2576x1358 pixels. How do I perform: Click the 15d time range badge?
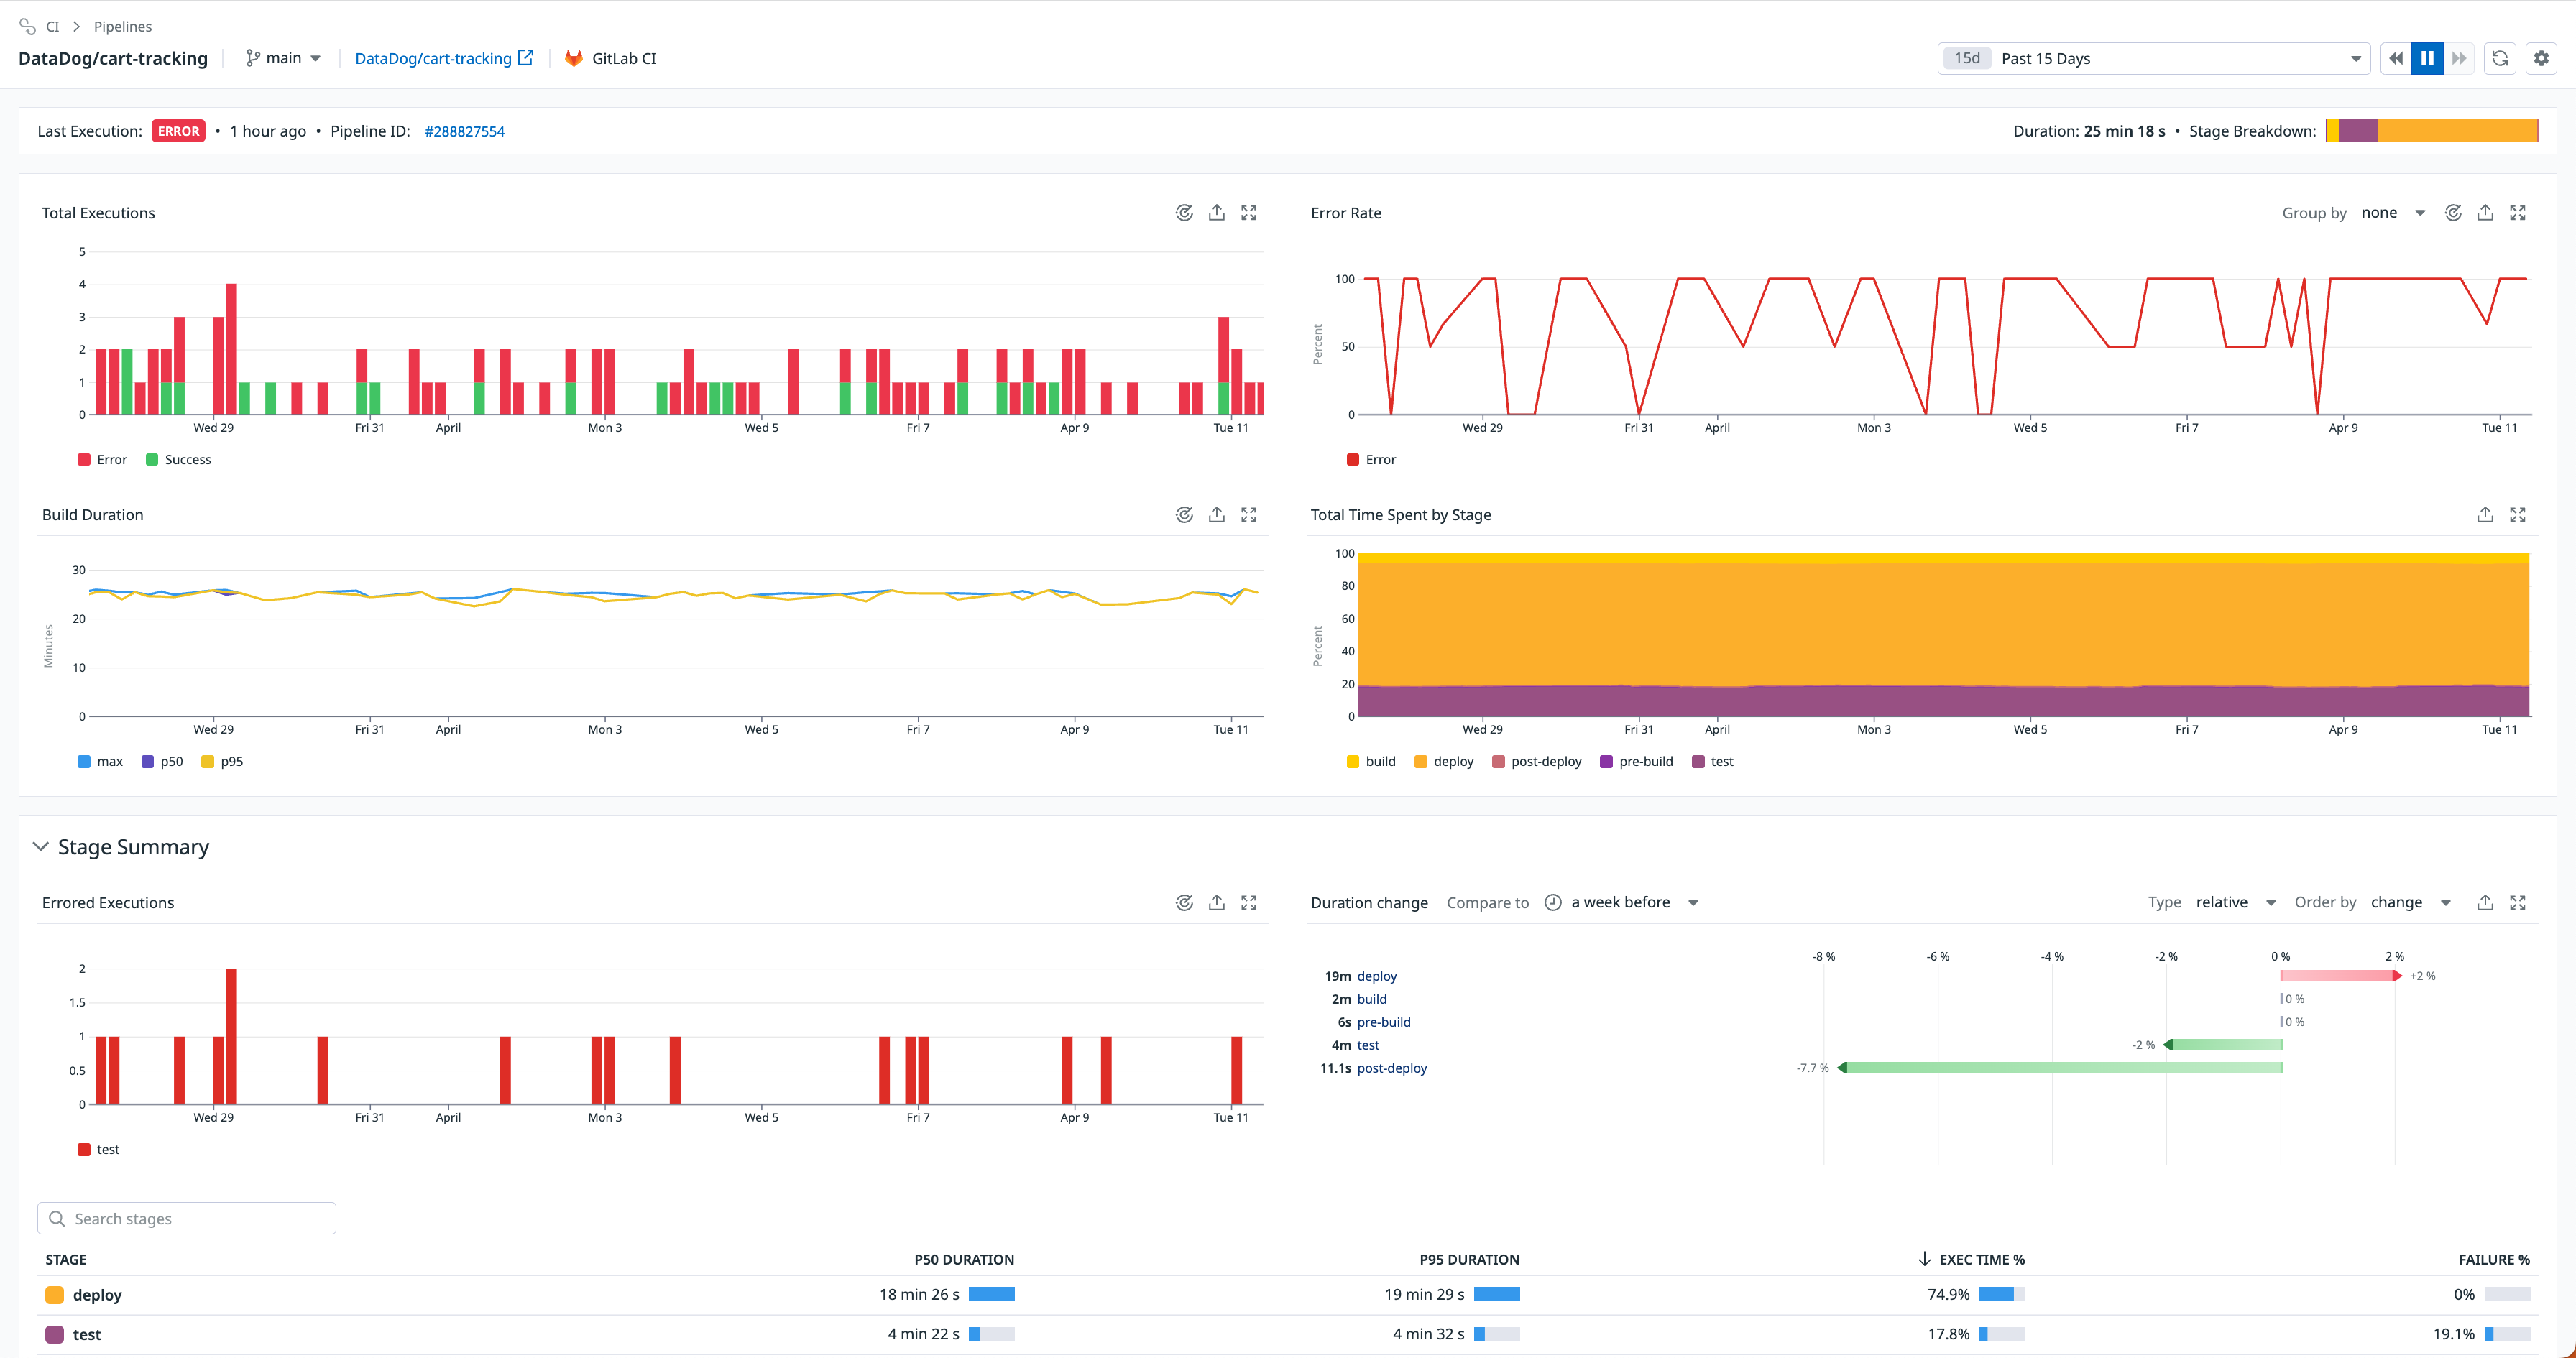tap(1967, 58)
